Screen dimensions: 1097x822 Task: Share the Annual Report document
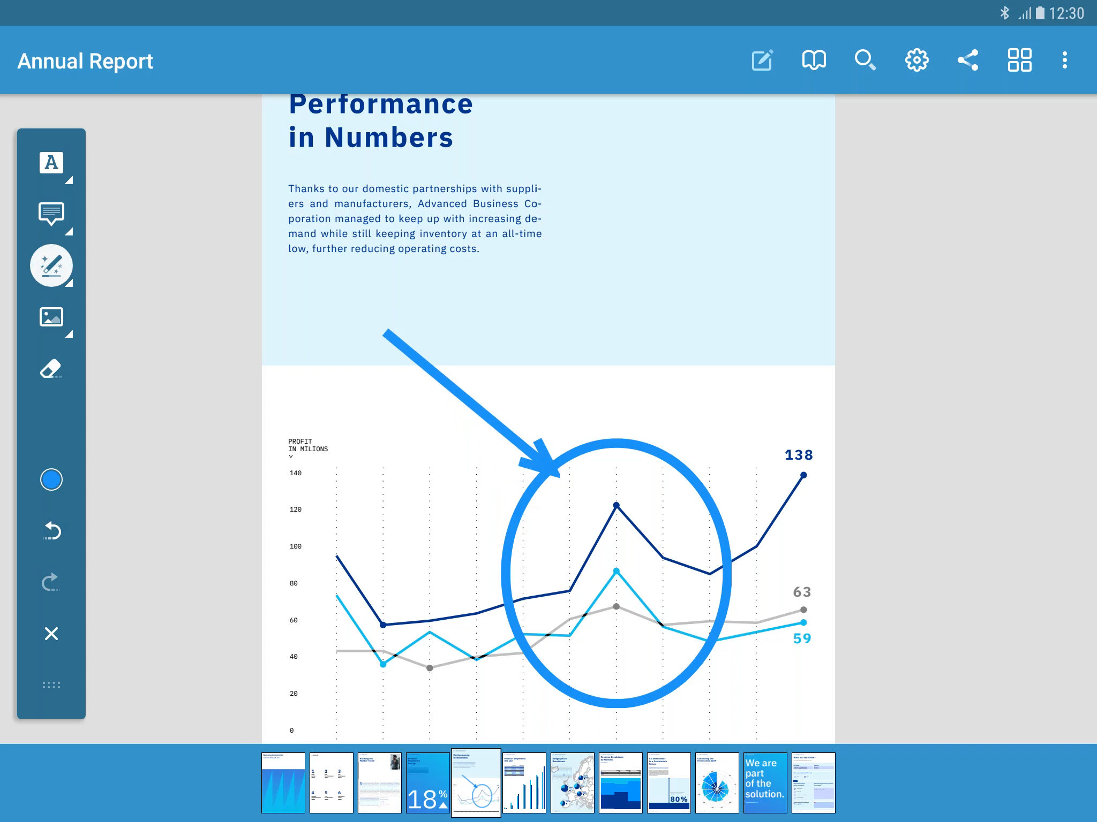click(x=968, y=60)
